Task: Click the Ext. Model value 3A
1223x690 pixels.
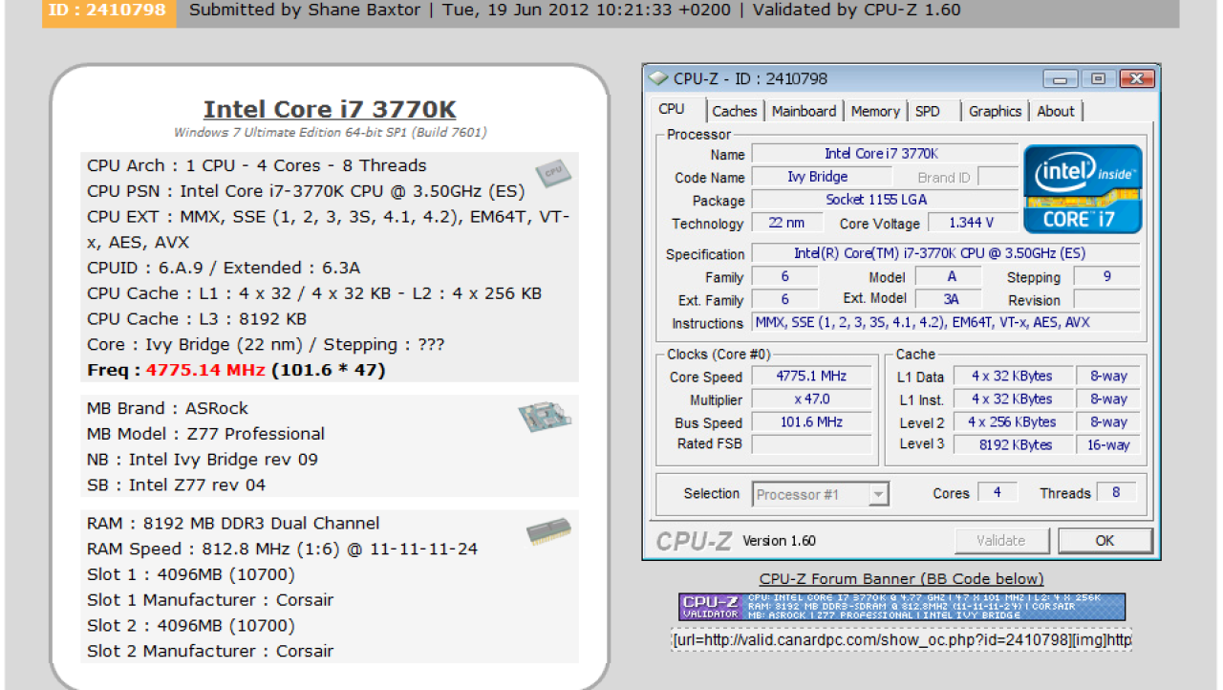Action: click(950, 299)
